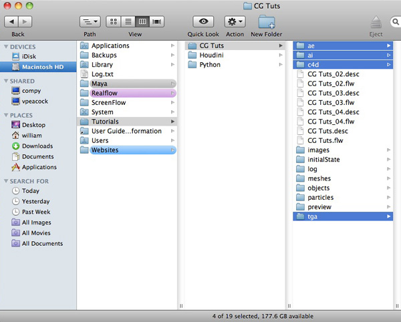
Task: Go back with the left arrow button
Action: click(x=11, y=21)
